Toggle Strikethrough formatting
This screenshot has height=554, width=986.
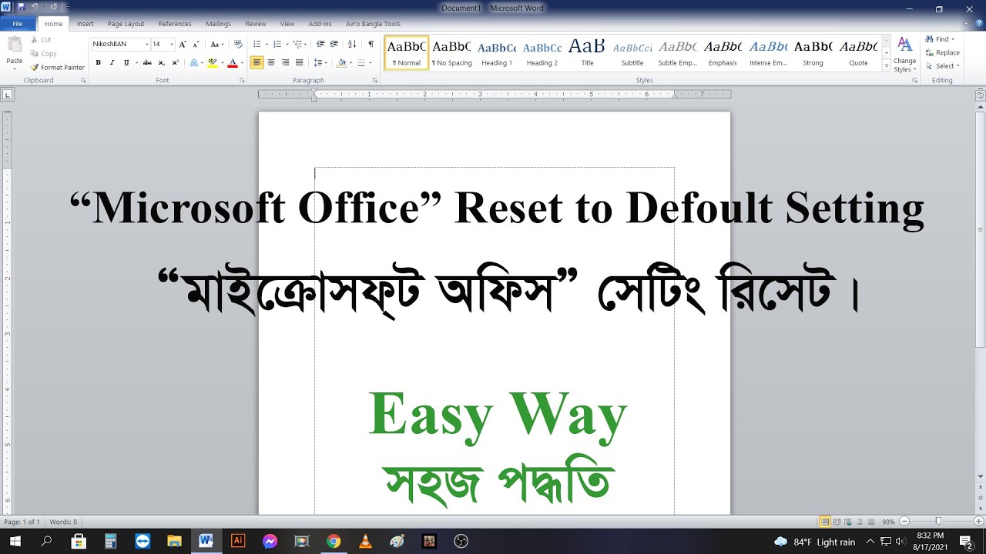click(147, 63)
